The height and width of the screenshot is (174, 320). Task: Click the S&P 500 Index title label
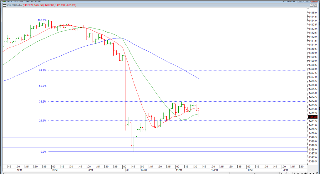(14, 5)
